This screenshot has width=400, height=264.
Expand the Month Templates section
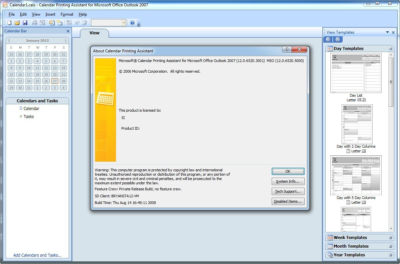pyautogui.click(x=390, y=246)
